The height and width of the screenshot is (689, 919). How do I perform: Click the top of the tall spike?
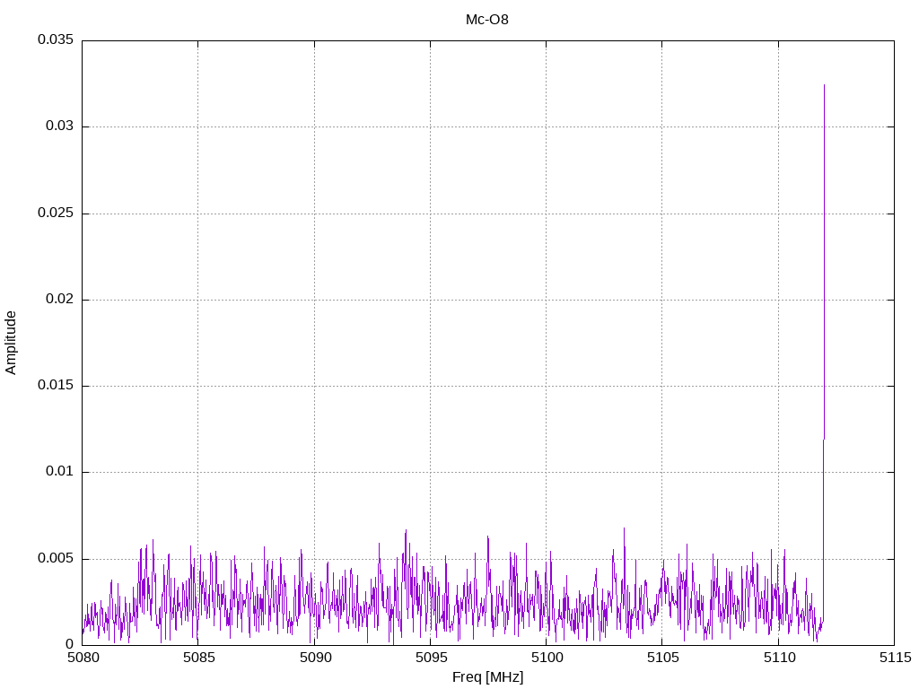click(824, 85)
